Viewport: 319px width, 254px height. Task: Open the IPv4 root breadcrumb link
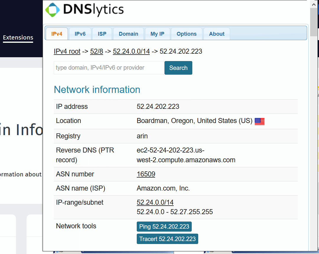67,51
